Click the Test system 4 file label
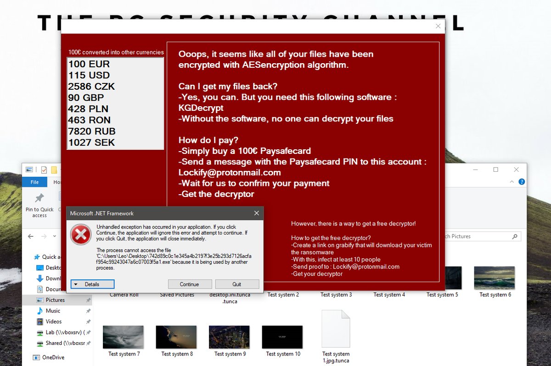The height and width of the screenshot is (366, 551). pos(389,295)
